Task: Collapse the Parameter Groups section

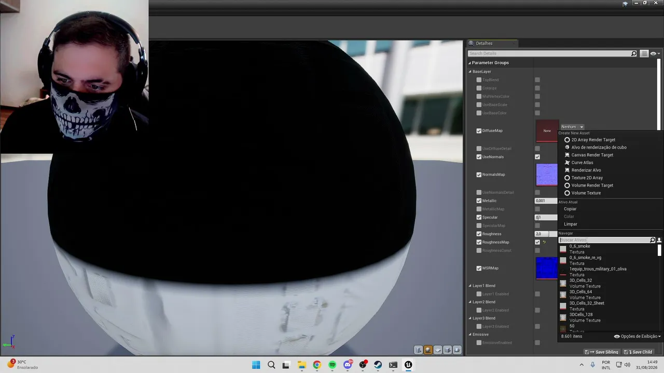Action: (x=469, y=63)
